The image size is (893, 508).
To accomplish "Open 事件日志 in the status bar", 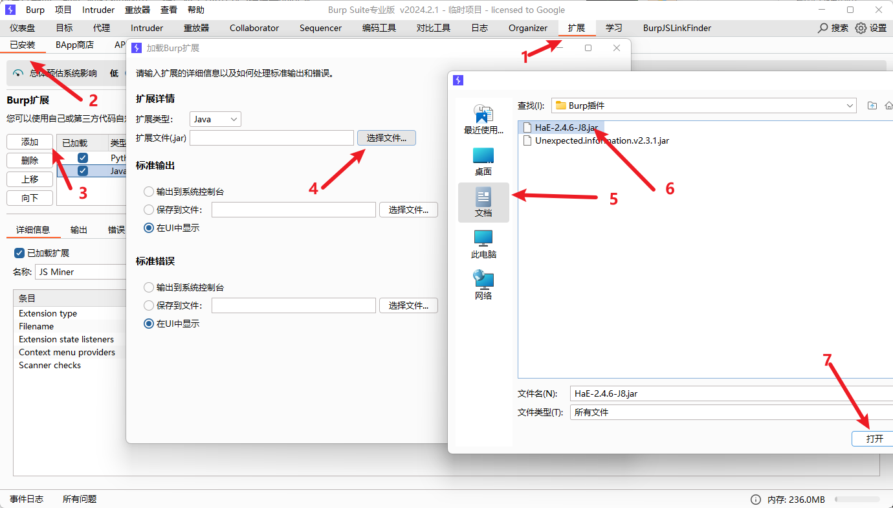I will (27, 499).
